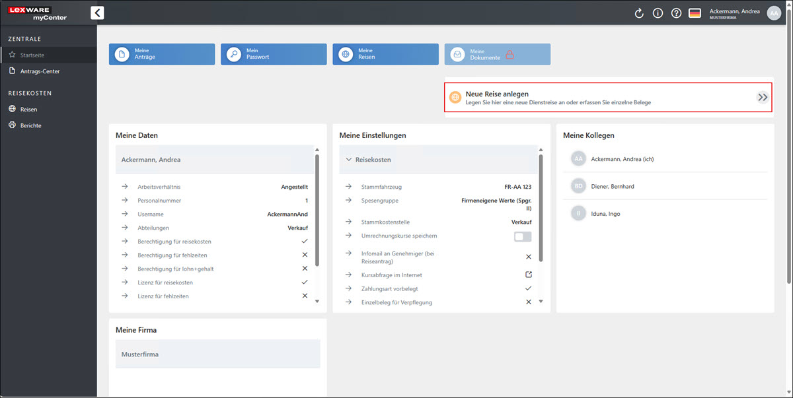
Task: Toggle Infomail an Genehmiger X mark
Action: tap(528, 257)
